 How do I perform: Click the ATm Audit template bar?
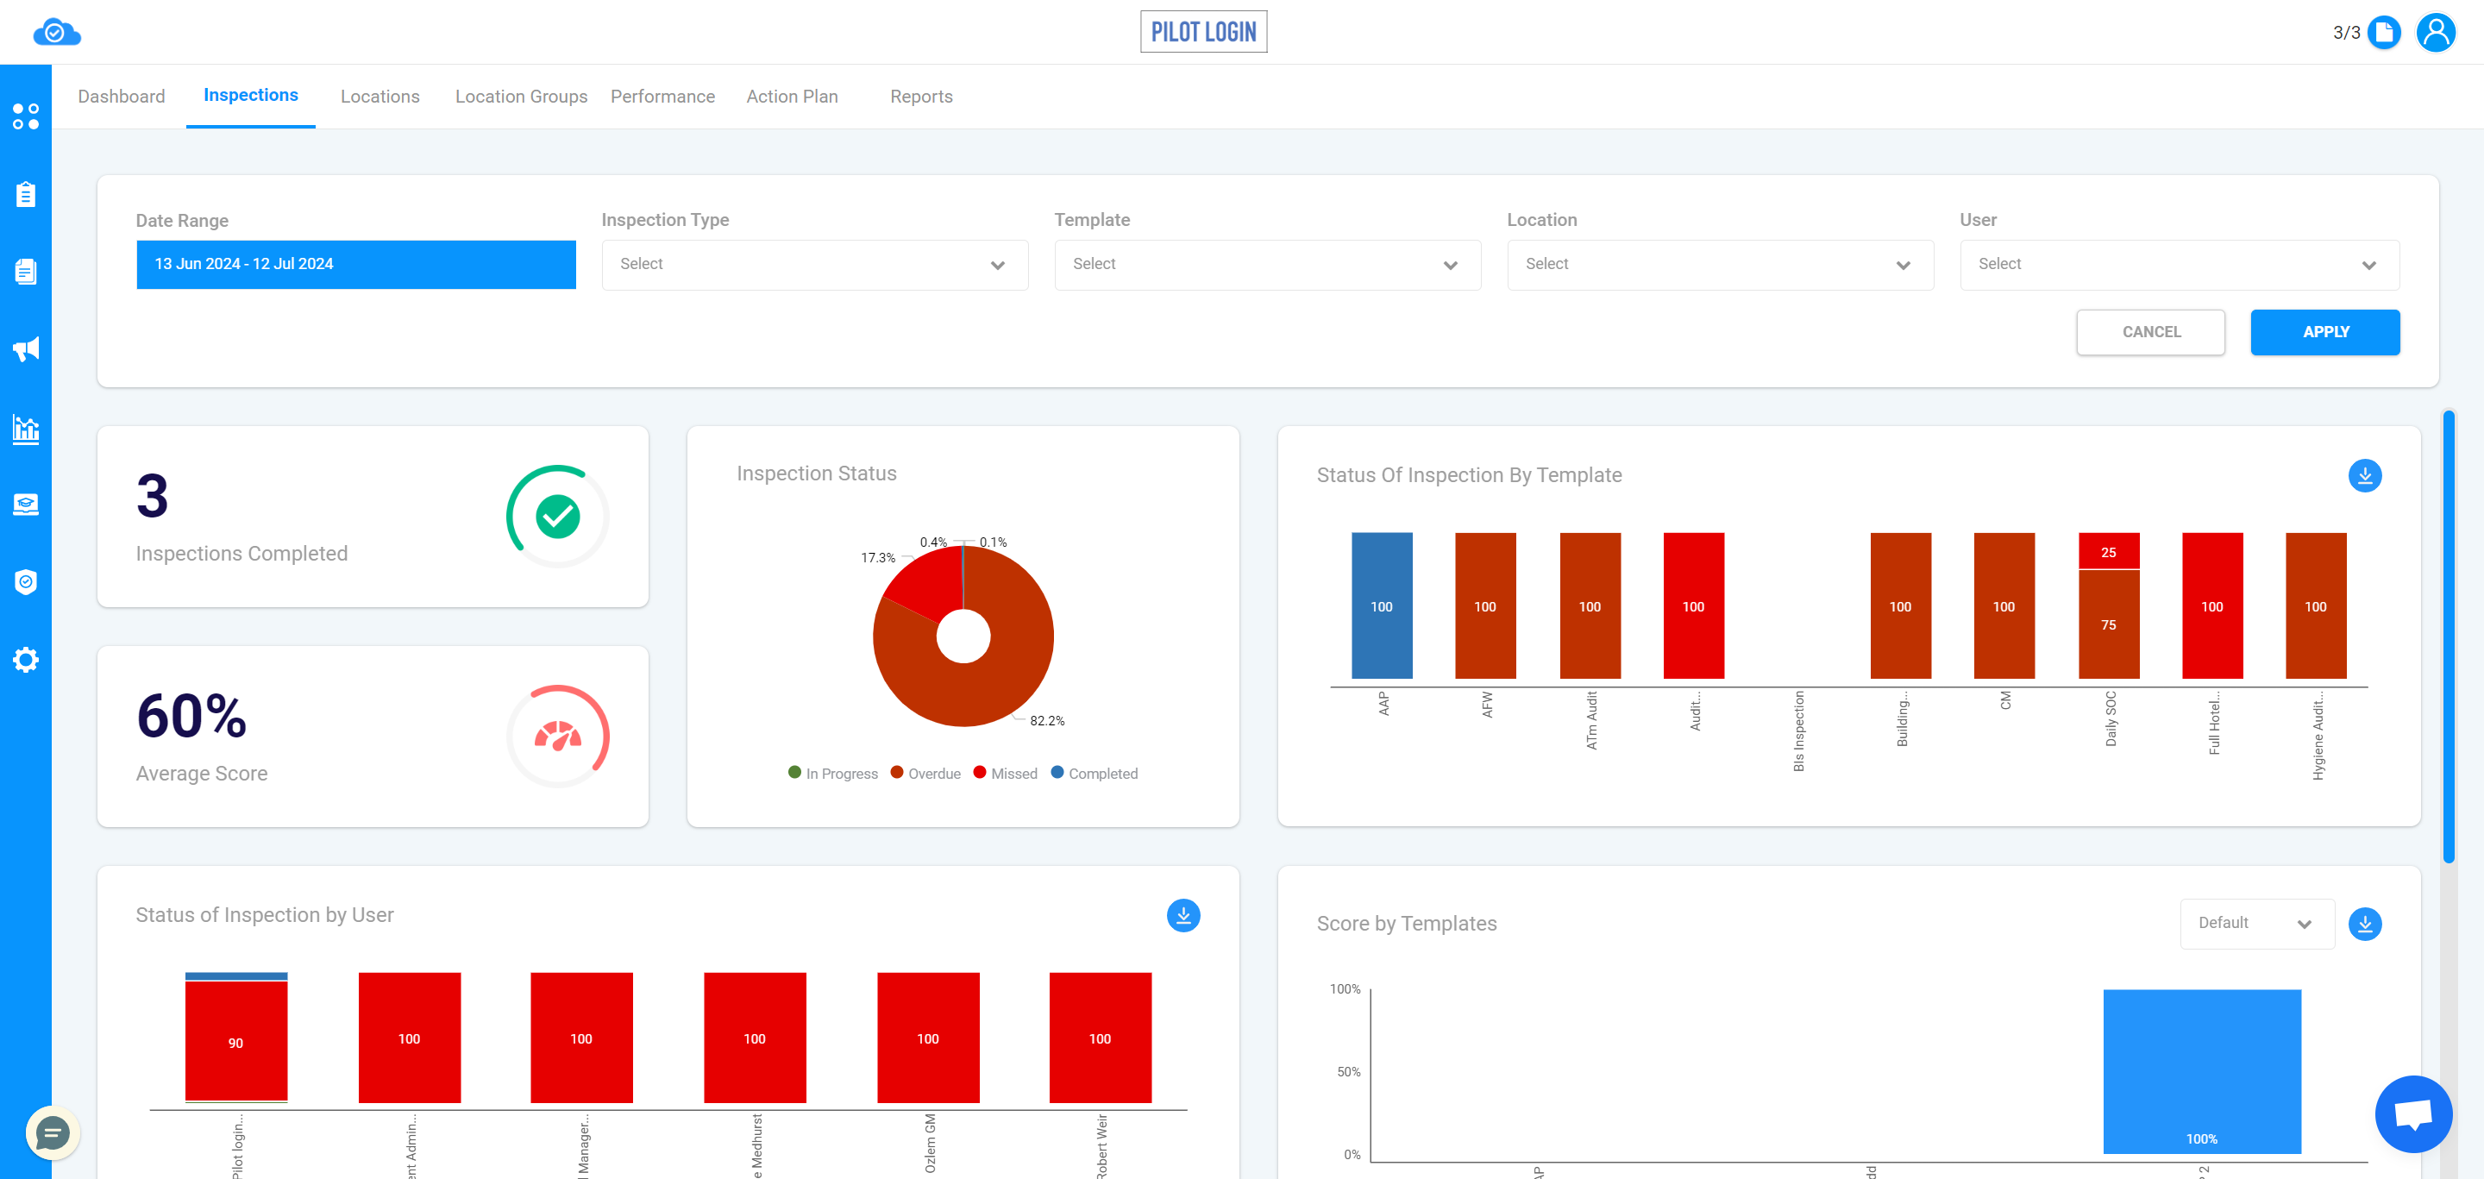1589,605
